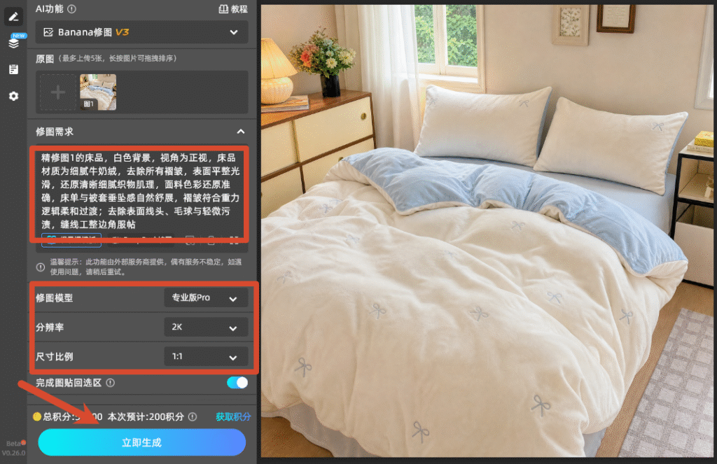Open the 尺寸比例 1:1 dropdown
The image size is (717, 464).
pyautogui.click(x=206, y=356)
